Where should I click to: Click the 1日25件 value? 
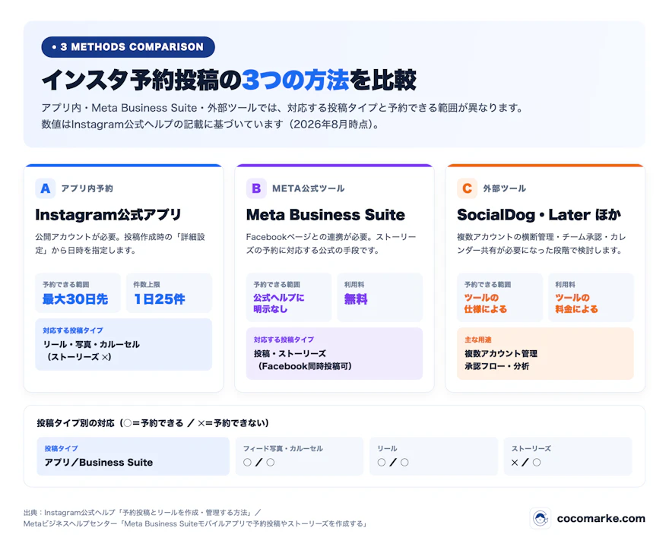(159, 299)
